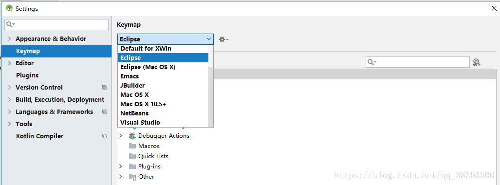Select the highlighted Eclipse keymap option
The width and height of the screenshot is (500, 185).
click(x=163, y=58)
